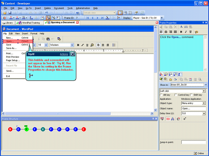Align bubble text right in Frame Properties
The height and width of the screenshot is (156, 209).
click(170, 32)
